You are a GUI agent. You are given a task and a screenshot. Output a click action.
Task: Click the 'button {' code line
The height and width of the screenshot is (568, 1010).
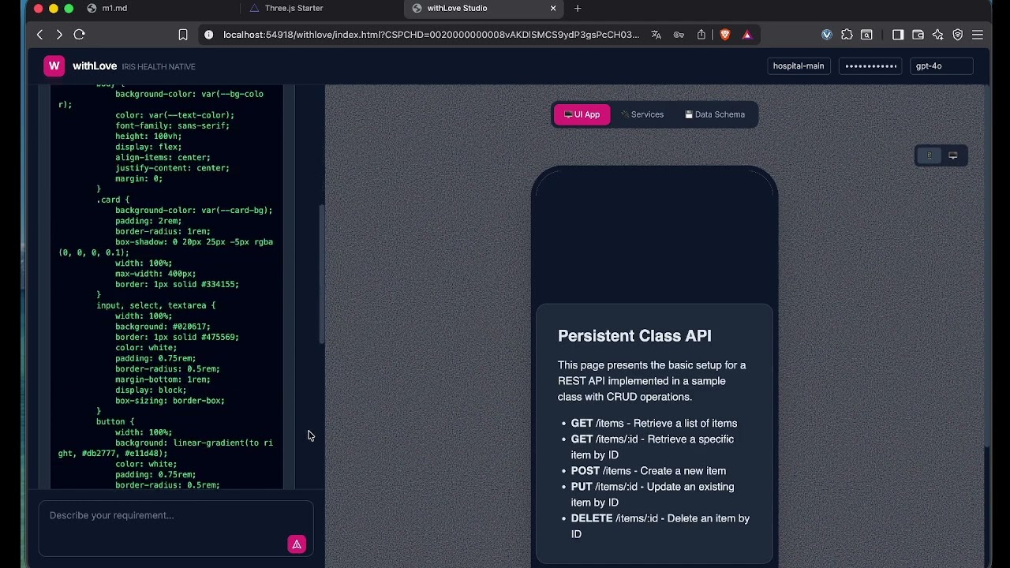point(115,422)
